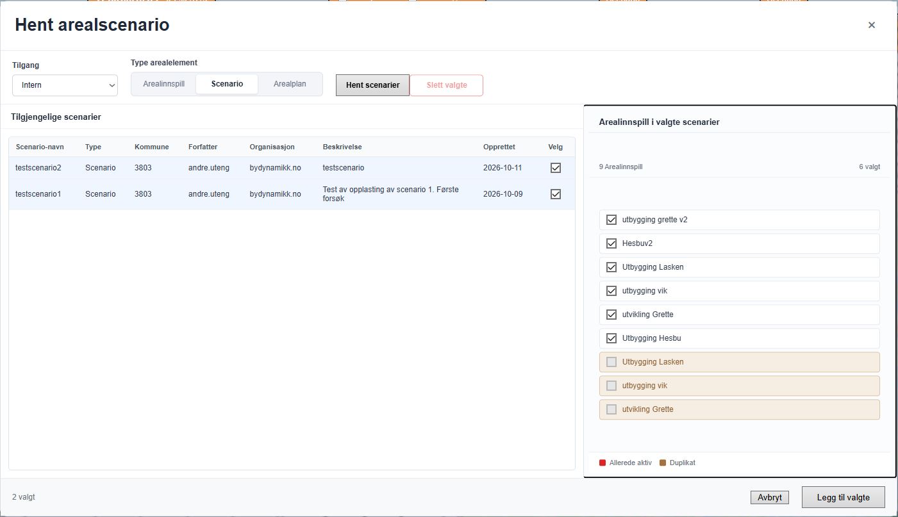Click the '6 valgt' counter text
The image size is (898, 517).
[x=869, y=167]
